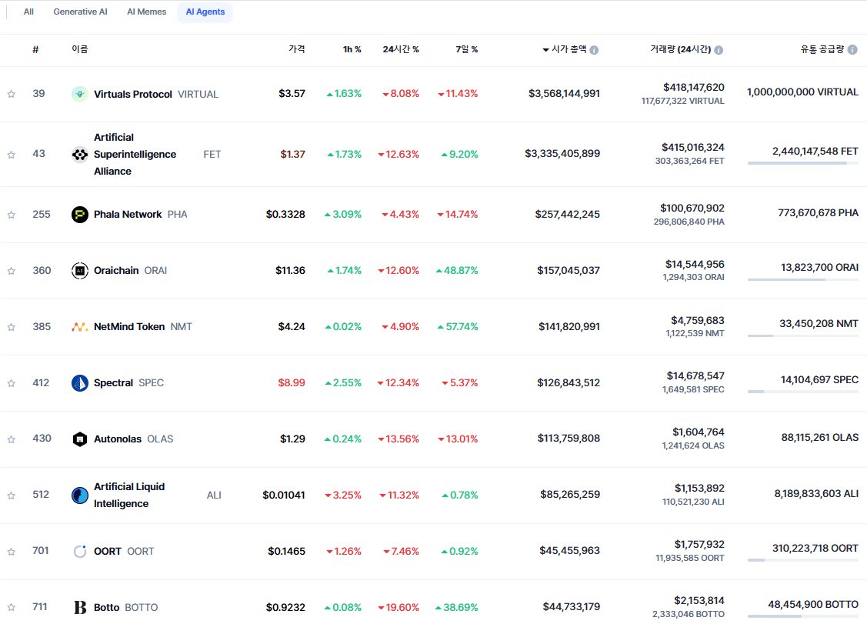
Task: Sort table by 7일 % column
Action: (466, 49)
